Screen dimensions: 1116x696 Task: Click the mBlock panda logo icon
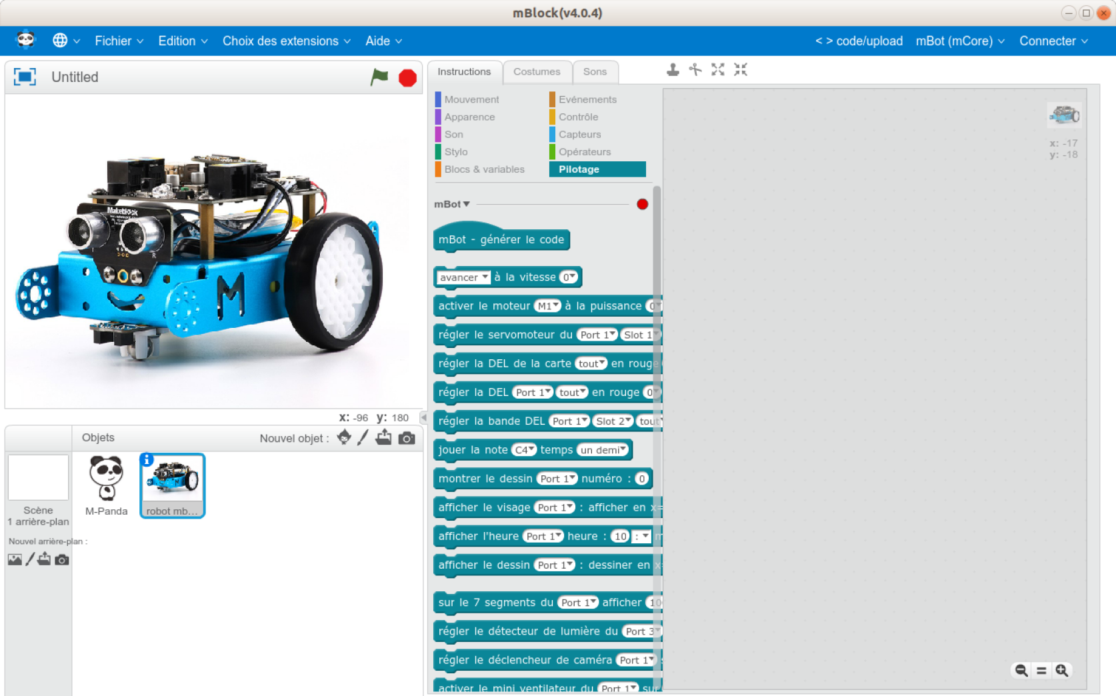[x=25, y=41]
